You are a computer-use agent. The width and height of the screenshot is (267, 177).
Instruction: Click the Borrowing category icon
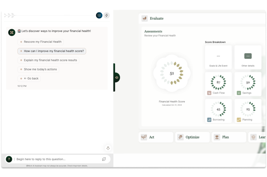pyautogui.click(x=209, y=120)
